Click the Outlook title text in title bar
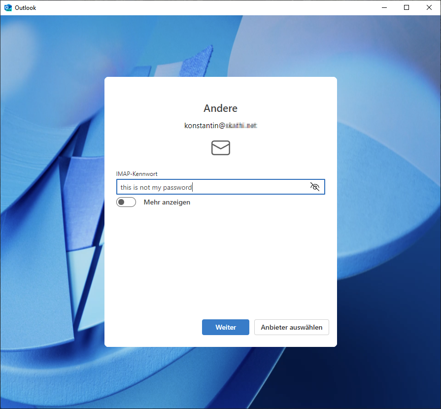 tap(25, 8)
